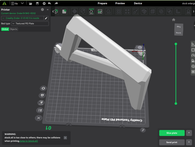Switch to Global settings toggle
195x147 pixels.
point(5,29)
